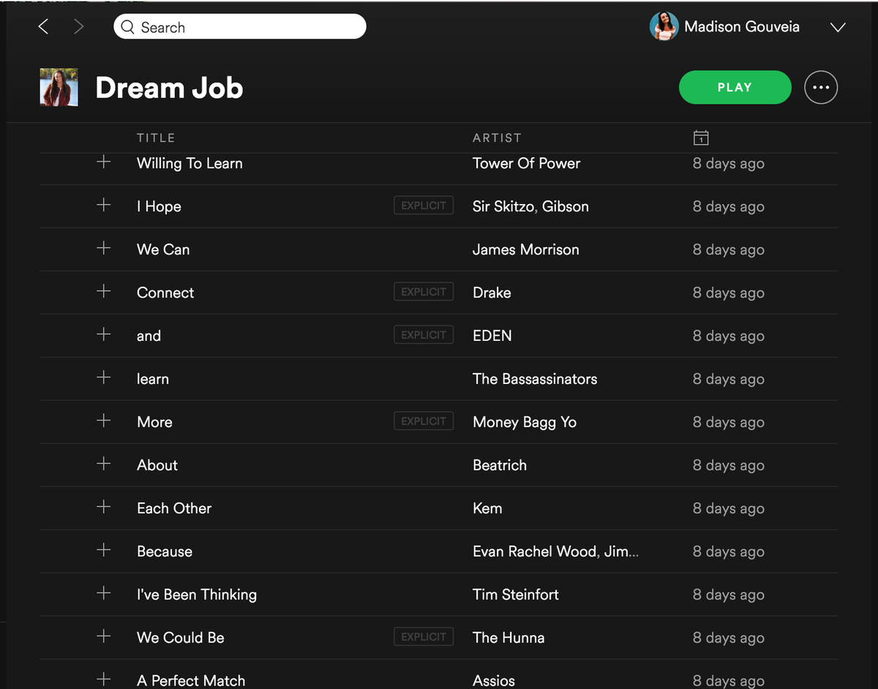878x689 pixels.
Task: Select the track Connect
Action: click(165, 293)
